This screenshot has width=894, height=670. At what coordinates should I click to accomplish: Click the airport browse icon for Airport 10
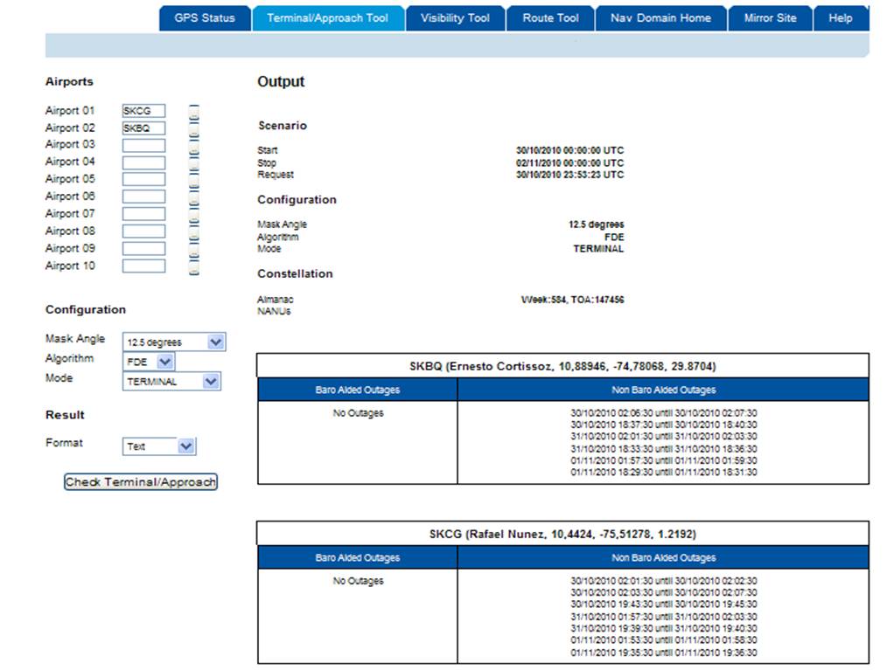click(194, 266)
